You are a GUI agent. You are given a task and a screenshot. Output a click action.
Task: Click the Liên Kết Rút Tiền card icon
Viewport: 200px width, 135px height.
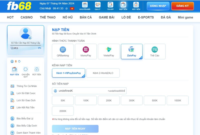click(12, 107)
